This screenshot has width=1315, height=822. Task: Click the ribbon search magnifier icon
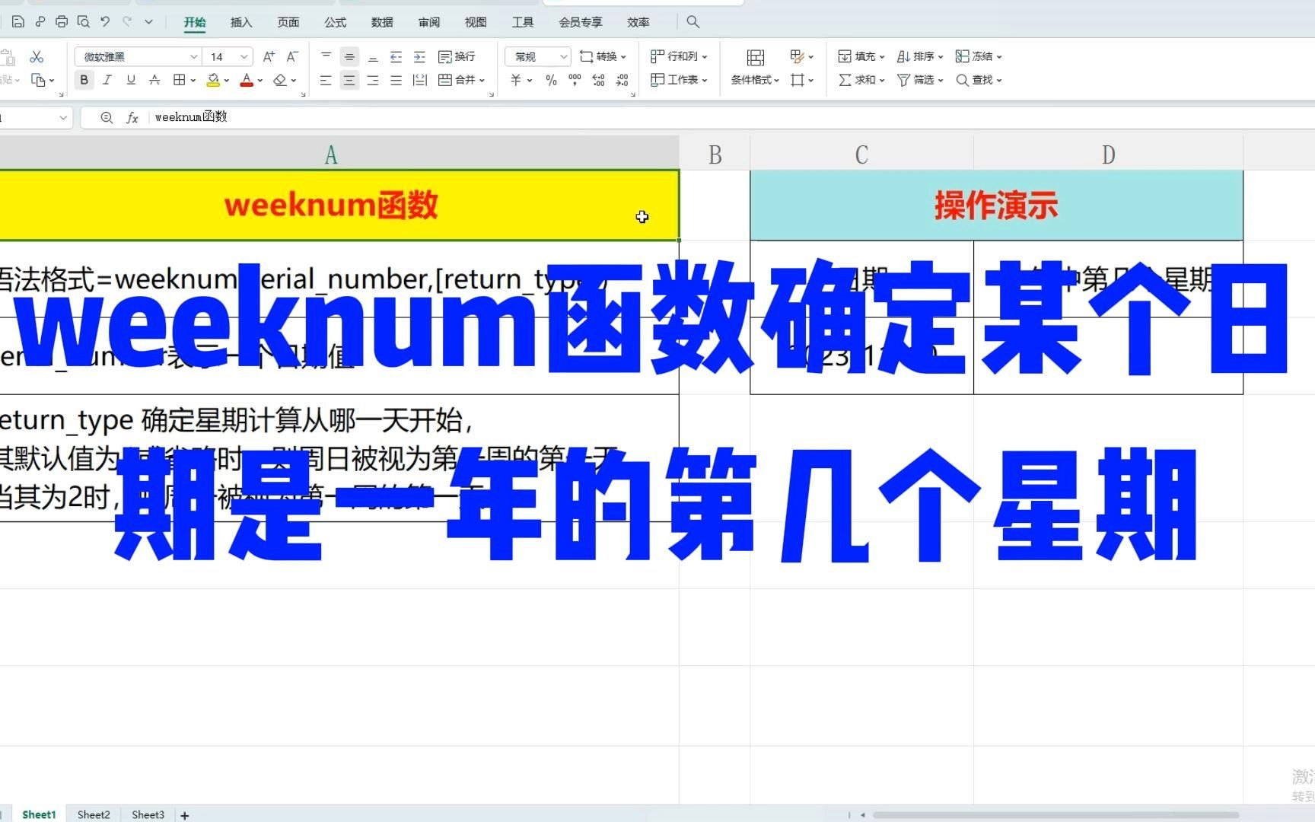click(693, 22)
